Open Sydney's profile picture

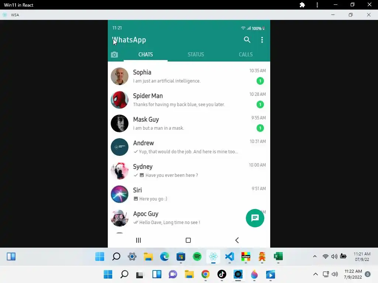(120, 171)
